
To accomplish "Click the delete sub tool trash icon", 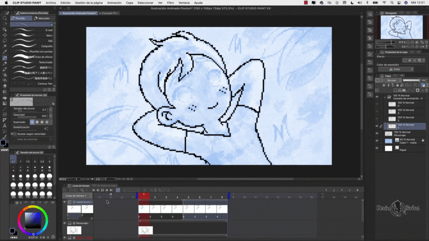I will click(54, 90).
